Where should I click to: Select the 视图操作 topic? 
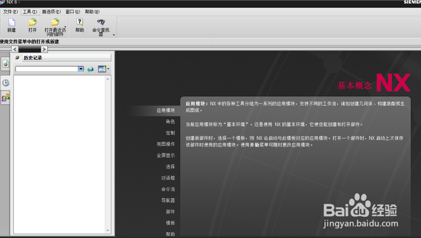(x=165, y=144)
